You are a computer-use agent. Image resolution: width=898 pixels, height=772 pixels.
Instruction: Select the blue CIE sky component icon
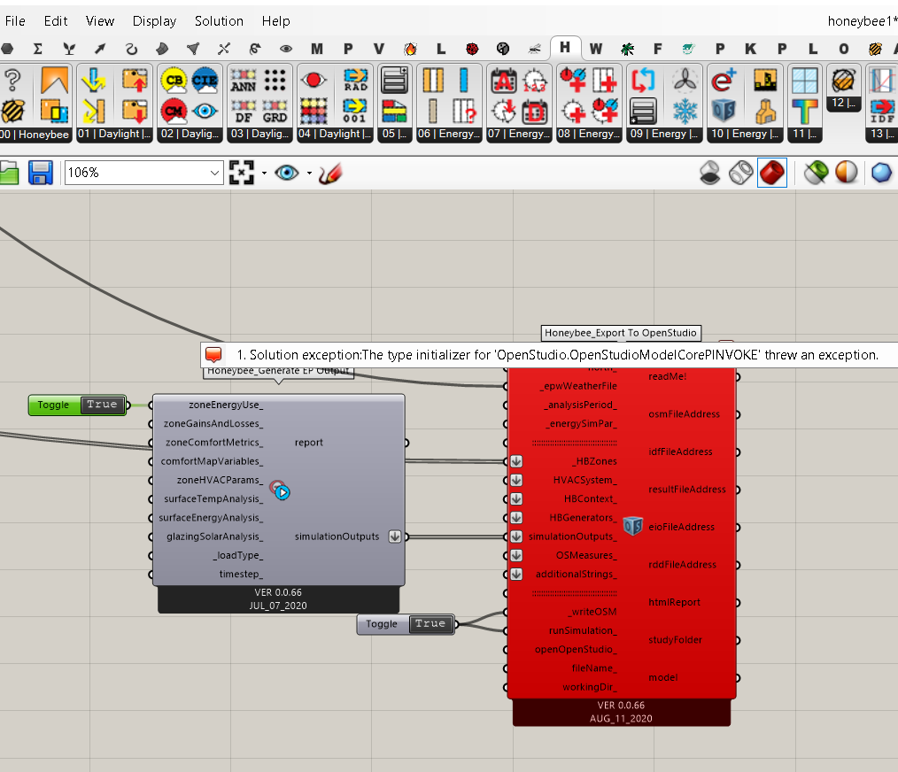tap(205, 81)
